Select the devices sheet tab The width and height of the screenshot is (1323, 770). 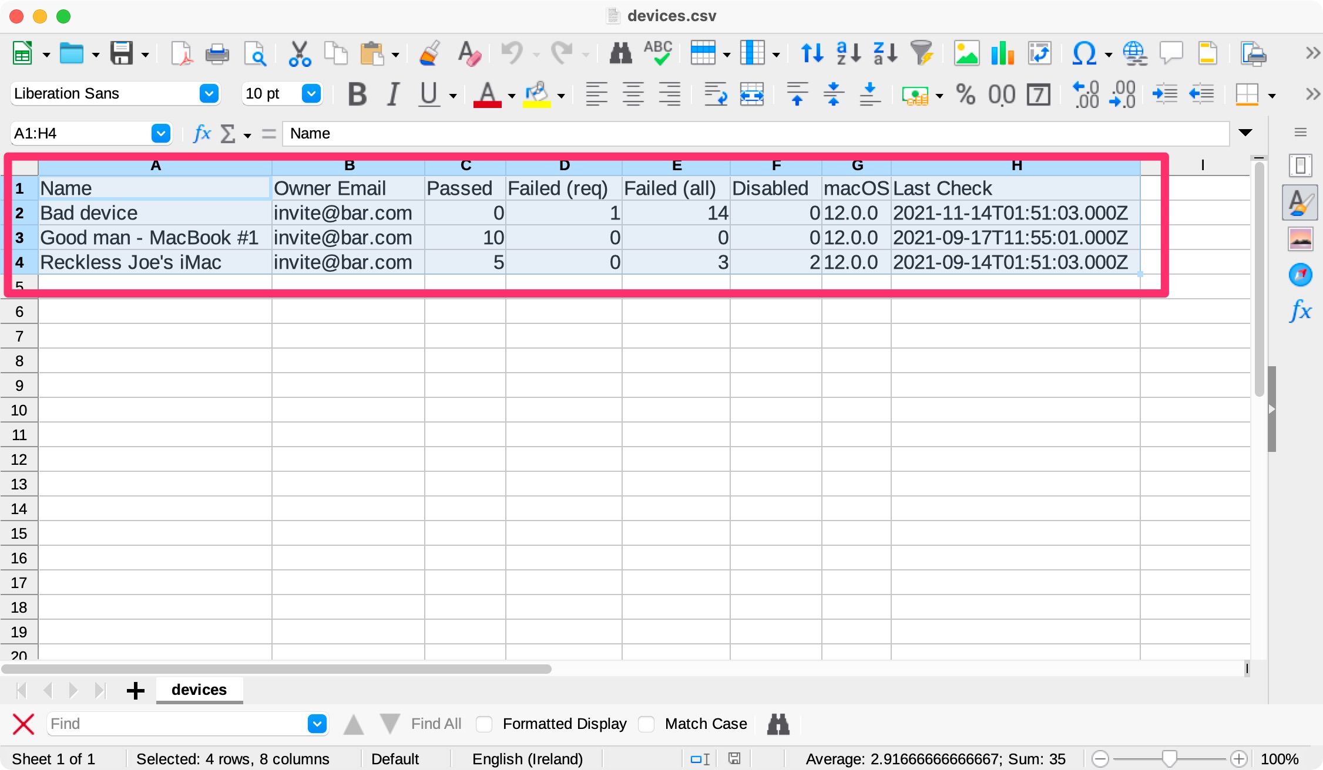click(x=199, y=690)
